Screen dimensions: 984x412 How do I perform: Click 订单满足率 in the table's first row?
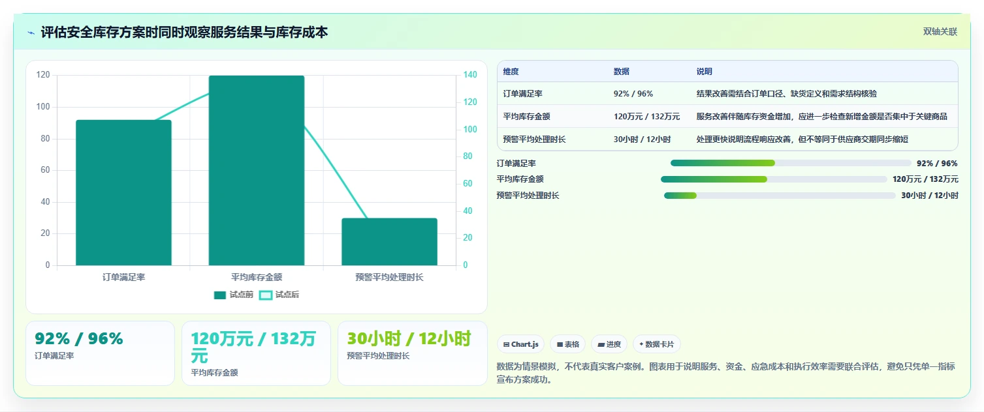click(522, 94)
